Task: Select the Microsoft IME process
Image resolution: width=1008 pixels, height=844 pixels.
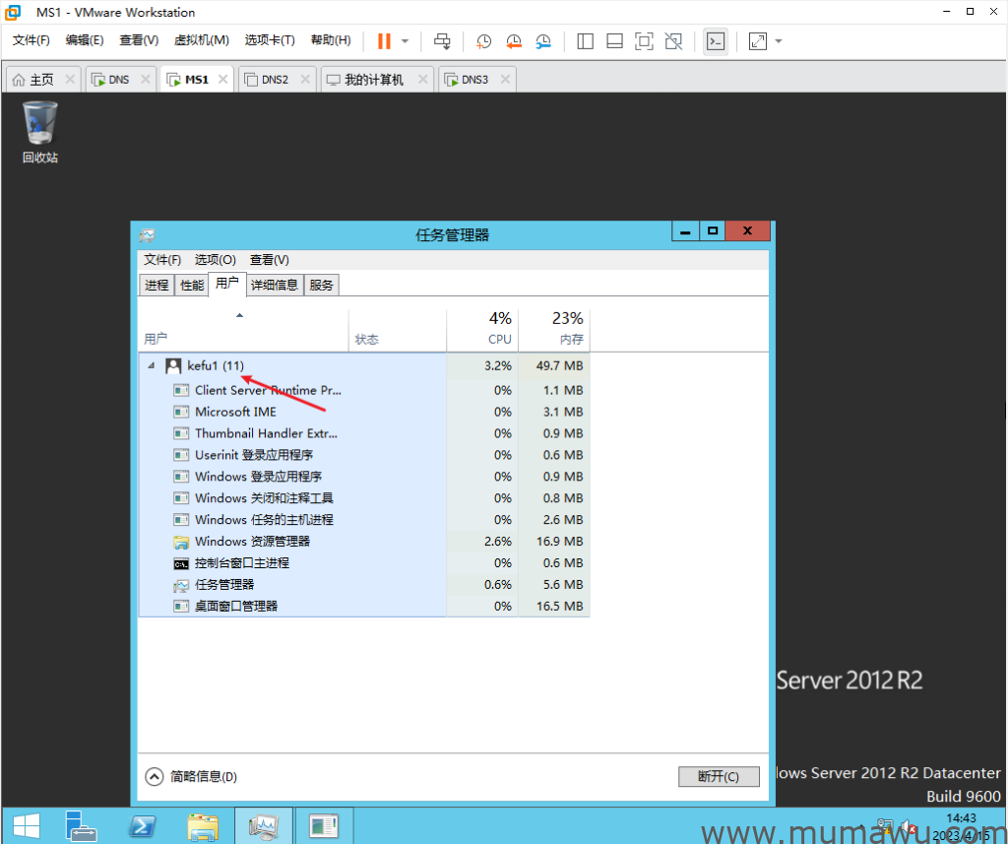Action: pyautogui.click(x=364, y=412)
